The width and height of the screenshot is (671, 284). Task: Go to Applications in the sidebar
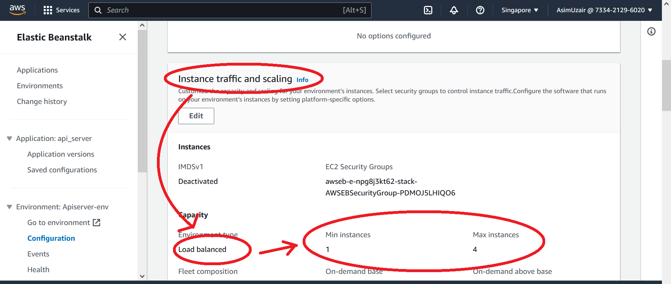click(37, 70)
